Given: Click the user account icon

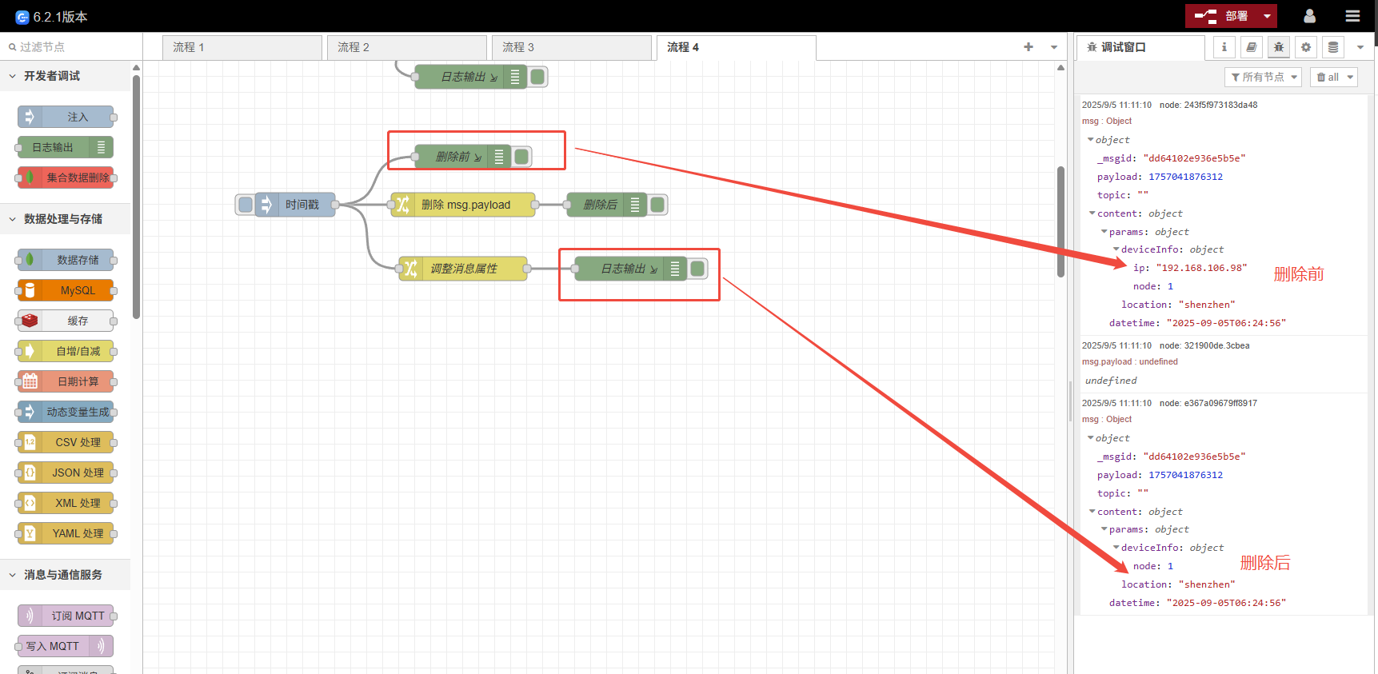Looking at the screenshot, I should tap(1309, 16).
